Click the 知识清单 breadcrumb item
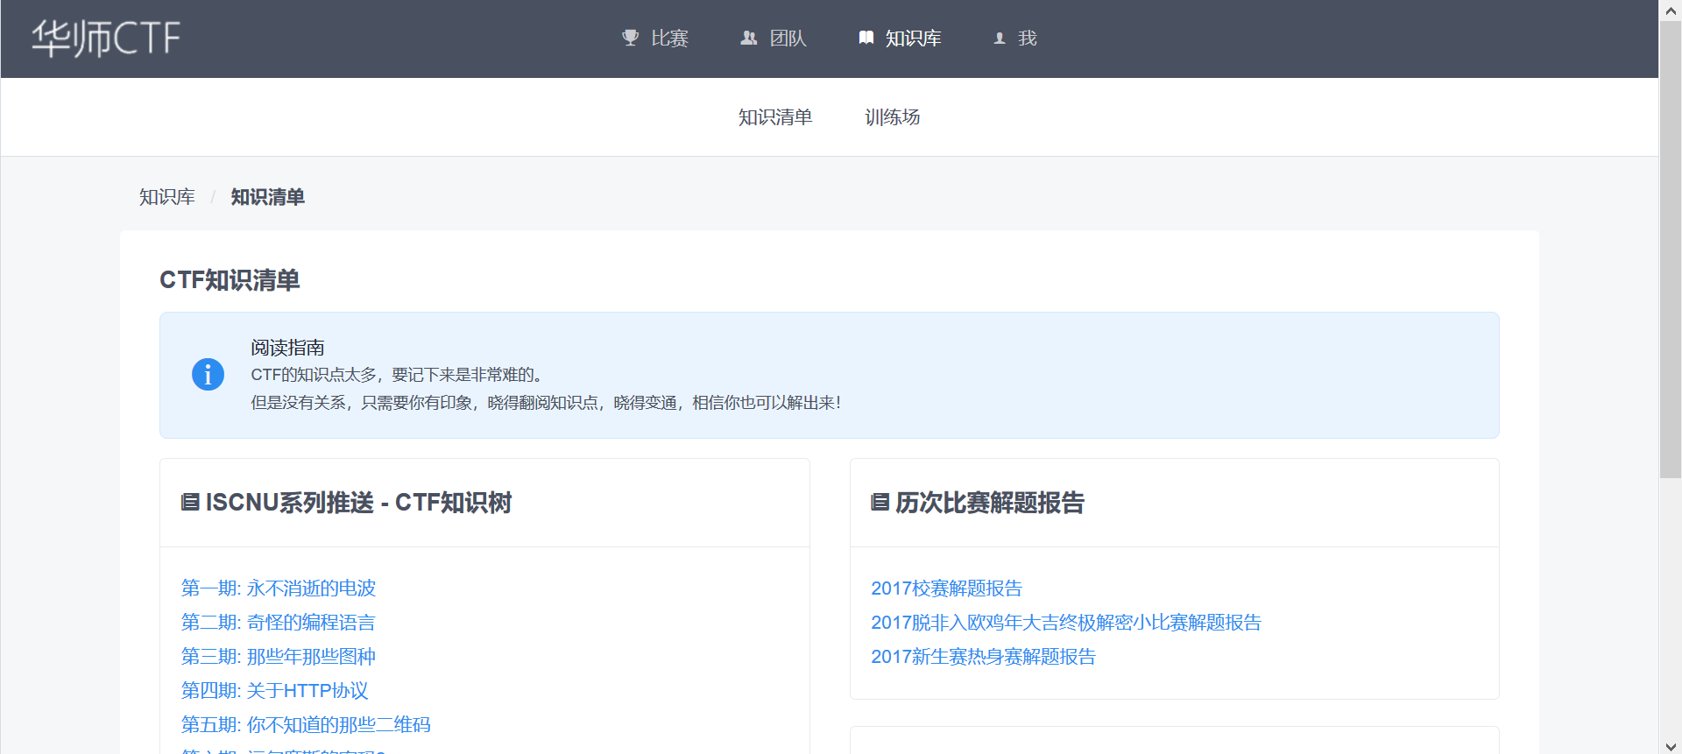This screenshot has height=754, width=1682. pyautogui.click(x=267, y=197)
